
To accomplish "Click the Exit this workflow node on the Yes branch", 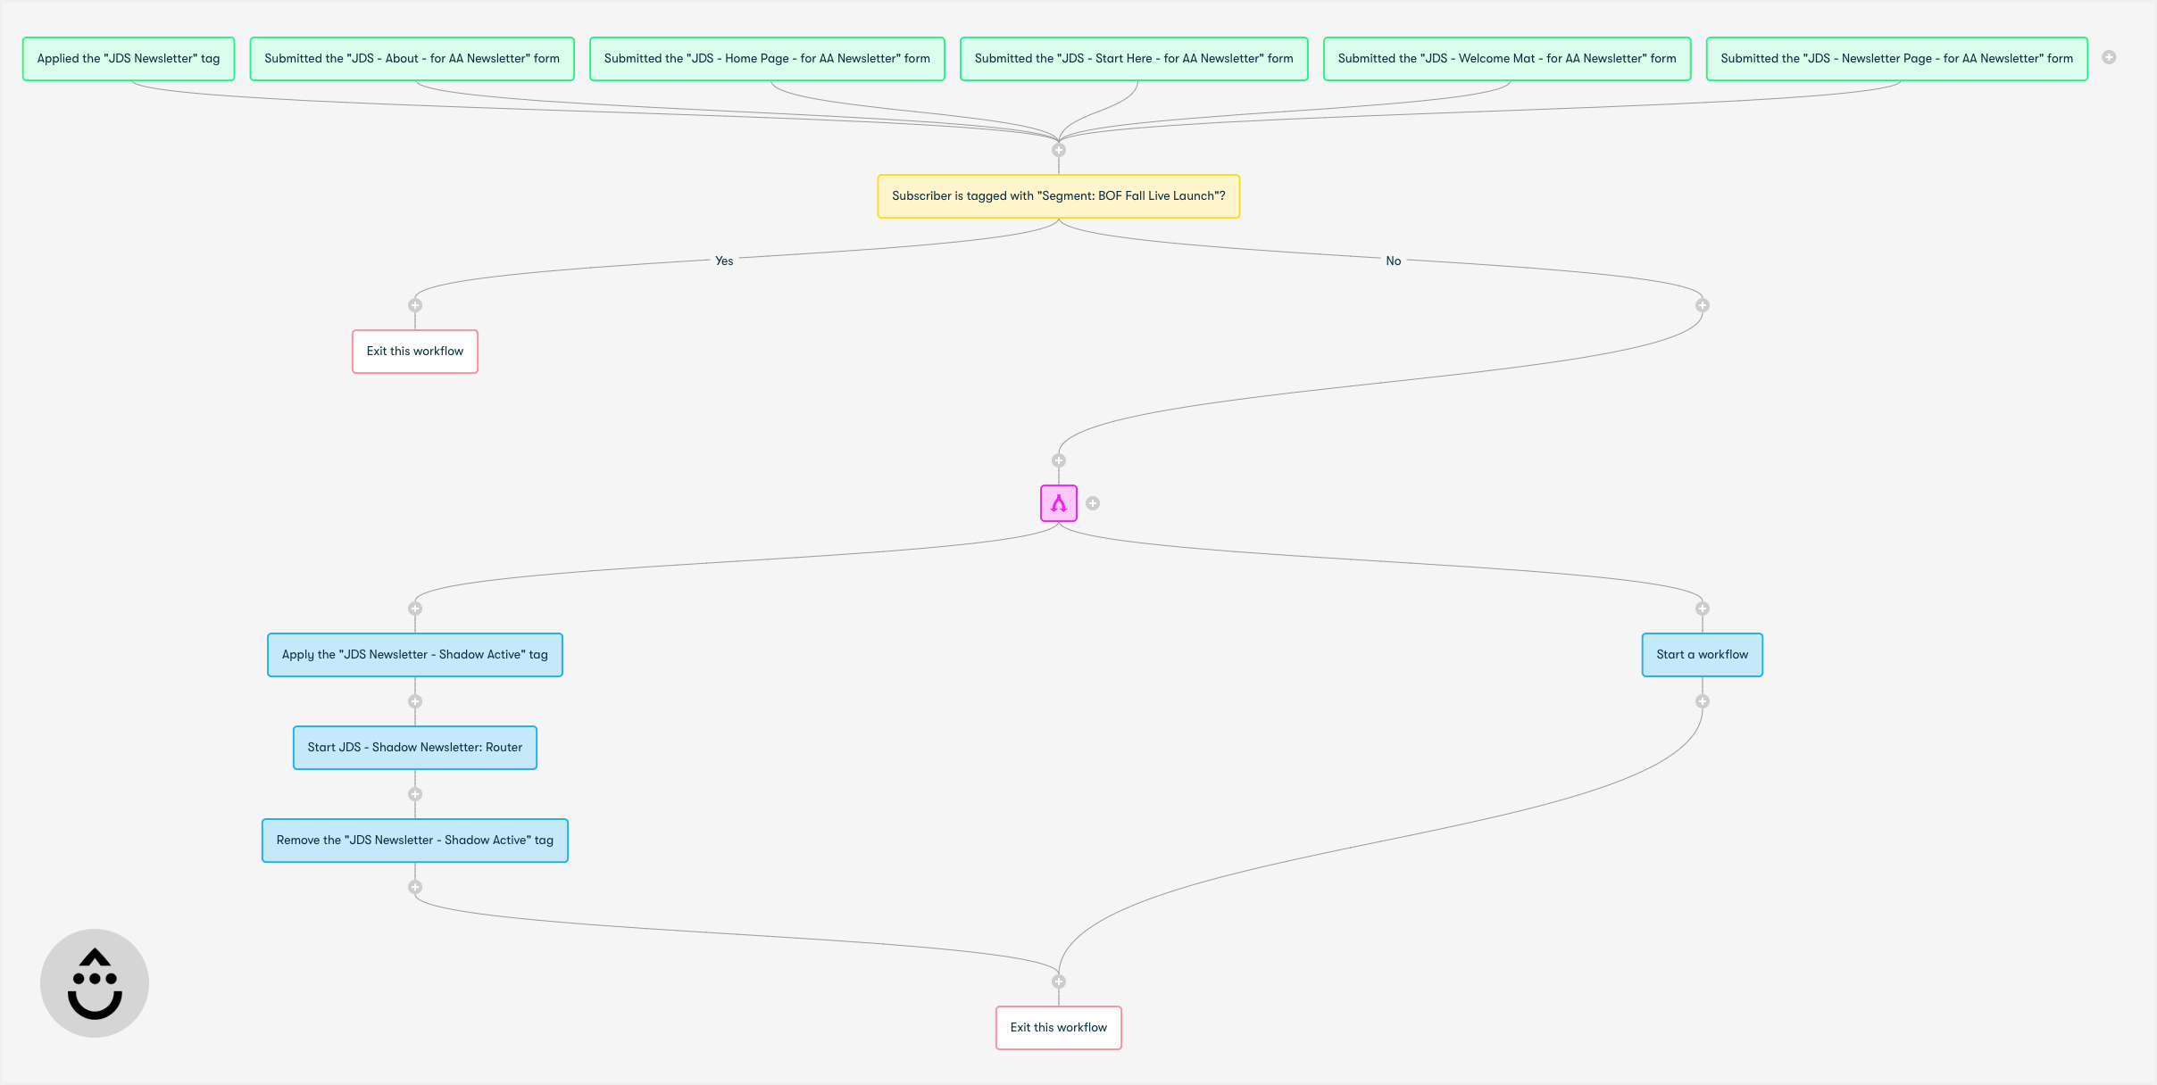I will tap(414, 351).
